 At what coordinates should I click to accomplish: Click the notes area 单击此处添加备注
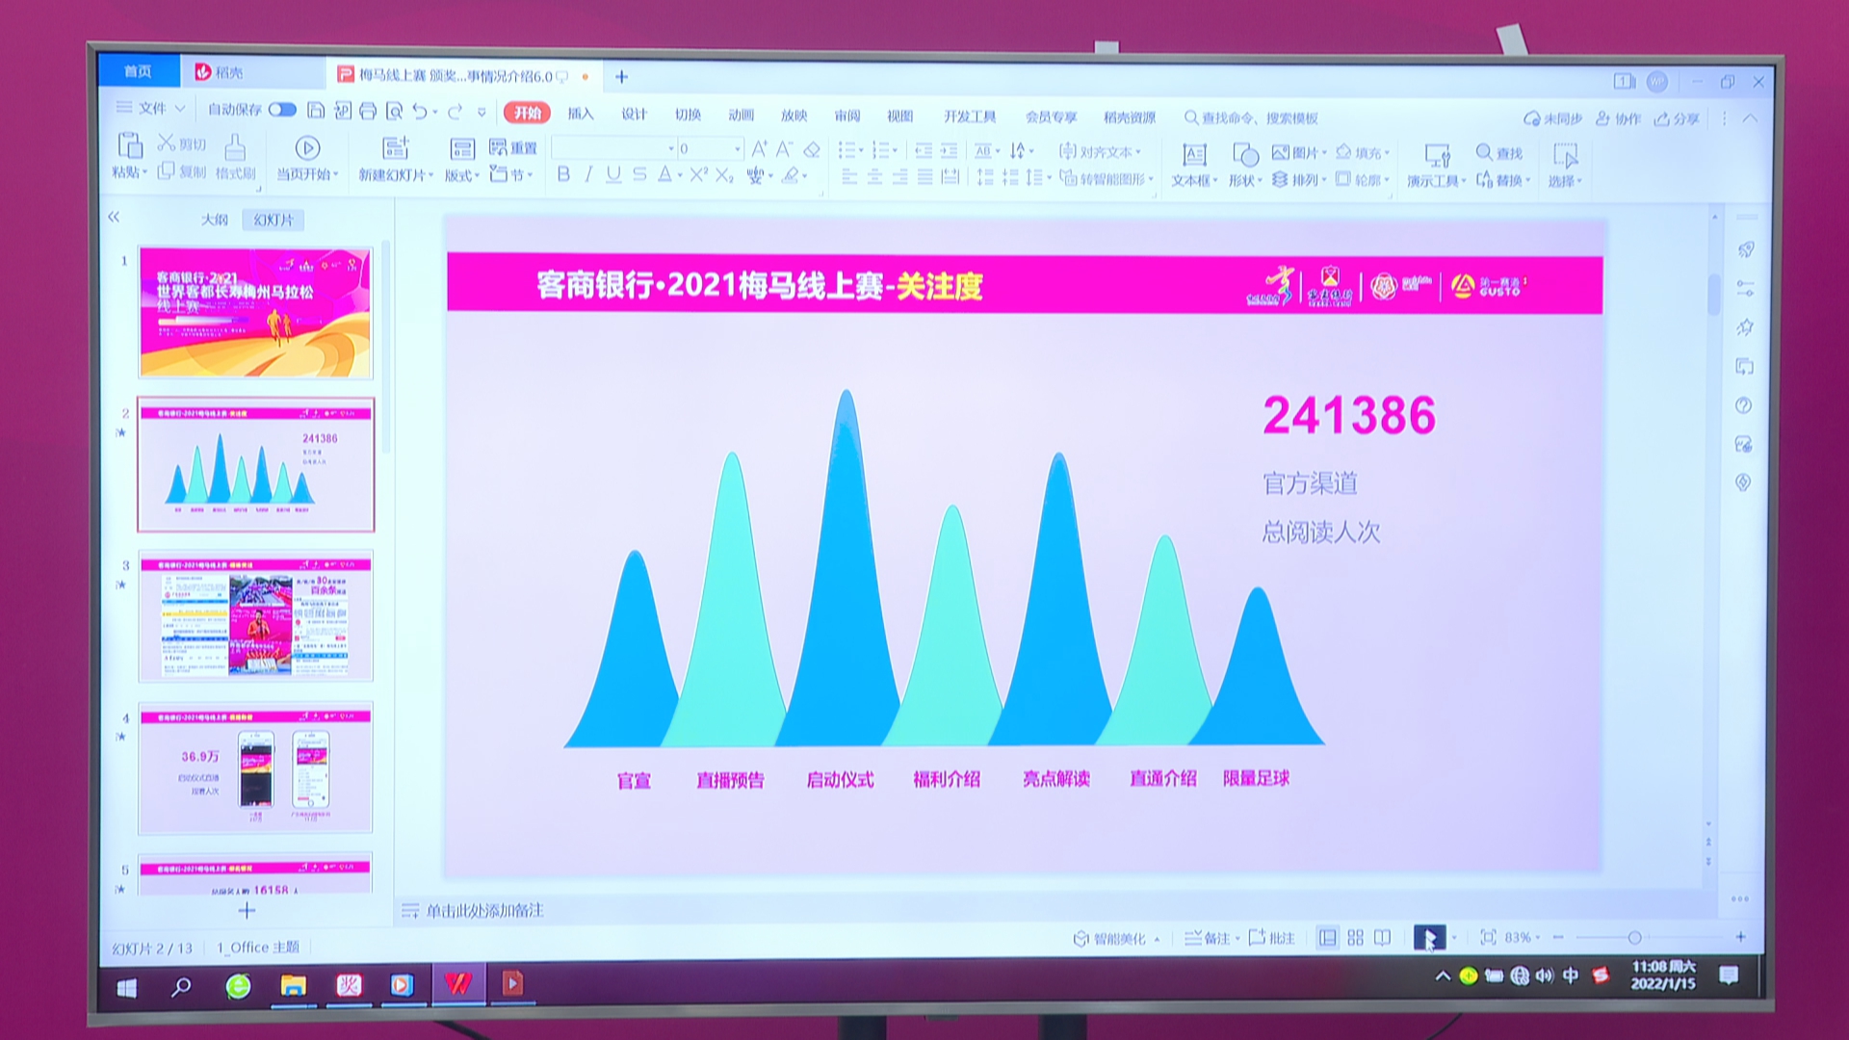485,911
